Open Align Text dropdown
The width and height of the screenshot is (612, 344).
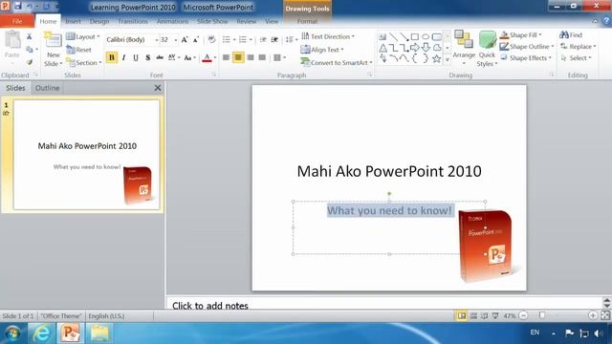[x=322, y=50]
